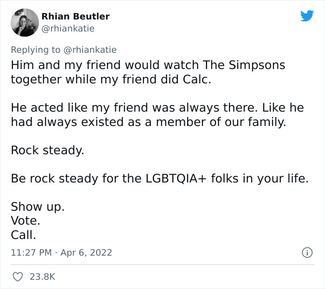The height and width of the screenshot is (289, 325).
Task: Click the 'Call.' line
Action: (x=23, y=235)
